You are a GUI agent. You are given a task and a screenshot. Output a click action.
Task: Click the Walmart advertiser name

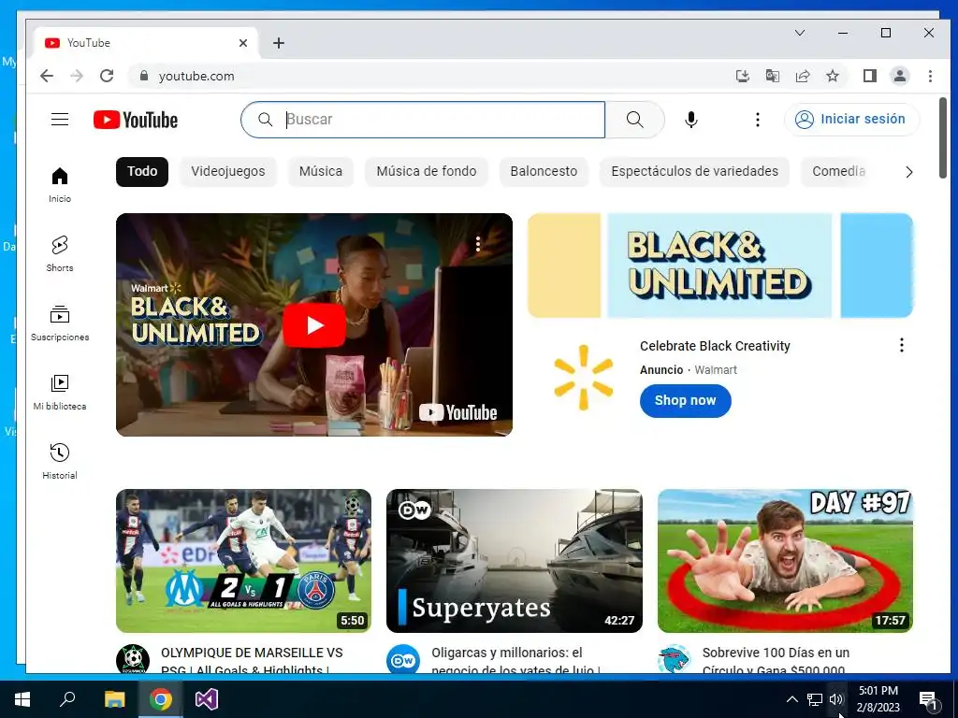[716, 370]
